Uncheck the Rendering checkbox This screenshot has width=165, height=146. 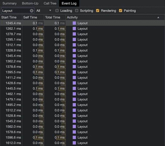(x=98, y=11)
